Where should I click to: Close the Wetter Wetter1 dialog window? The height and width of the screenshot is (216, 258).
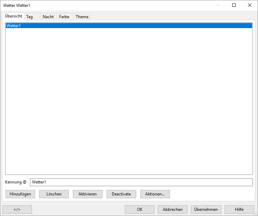click(250, 5)
